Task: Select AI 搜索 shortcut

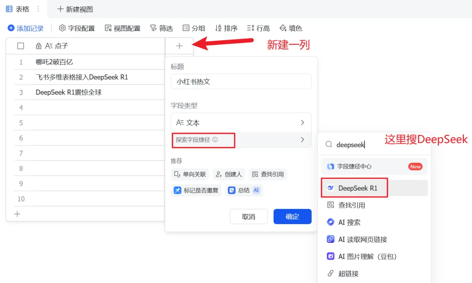Action: click(375, 223)
